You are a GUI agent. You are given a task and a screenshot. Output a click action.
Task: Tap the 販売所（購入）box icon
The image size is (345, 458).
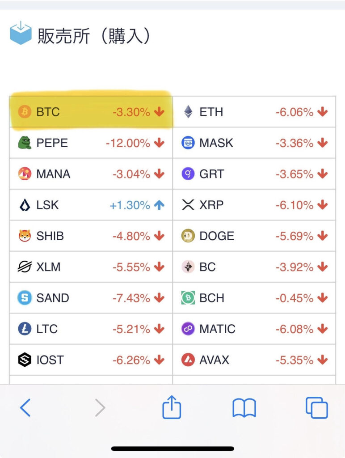[21, 33]
